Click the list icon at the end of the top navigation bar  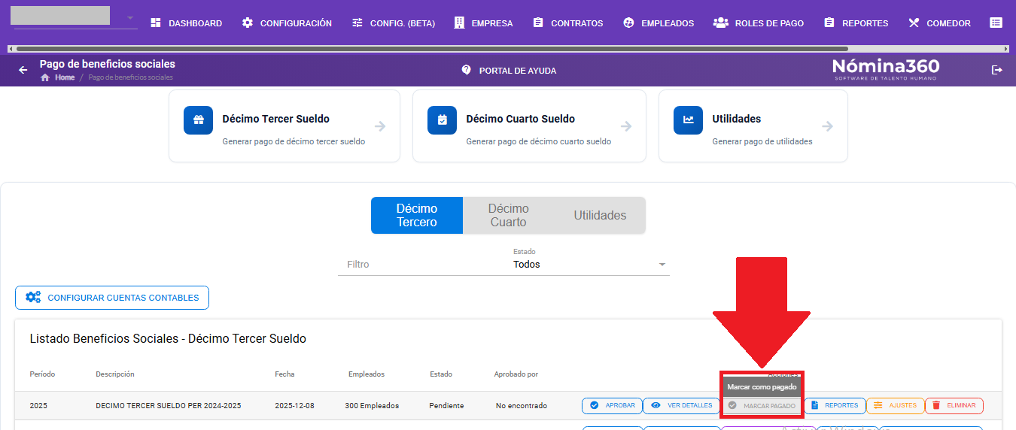pyautogui.click(x=996, y=23)
